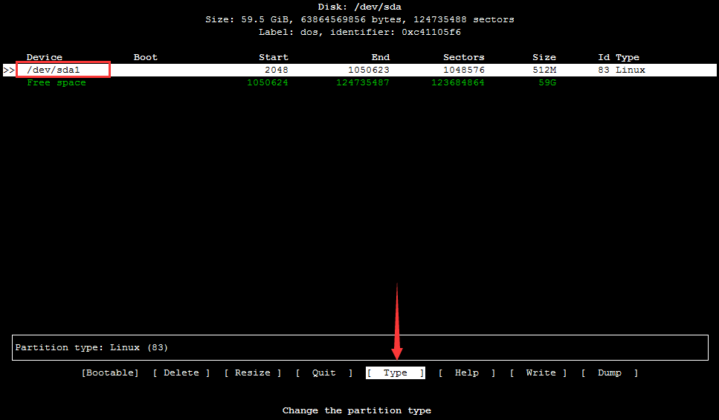Viewport: 719px width, 420px height.
Task: Click the Disk: /dev/sda title
Action: [360, 7]
